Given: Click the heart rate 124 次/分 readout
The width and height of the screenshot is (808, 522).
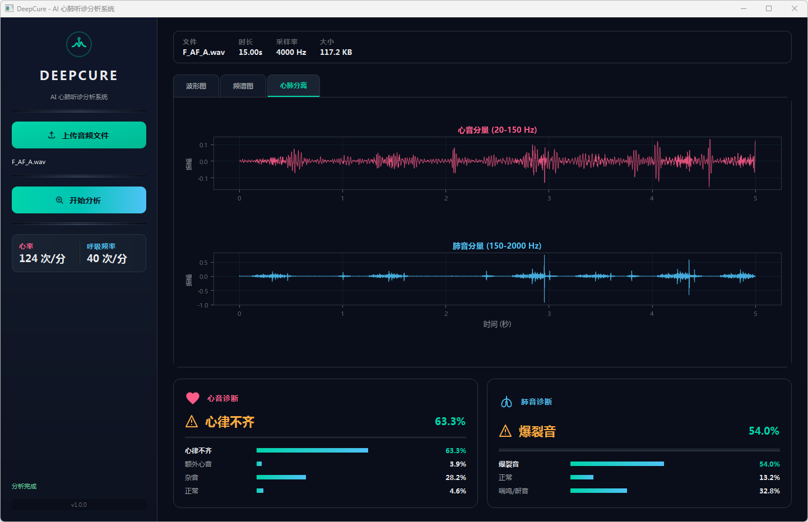Looking at the screenshot, I should coord(43,258).
